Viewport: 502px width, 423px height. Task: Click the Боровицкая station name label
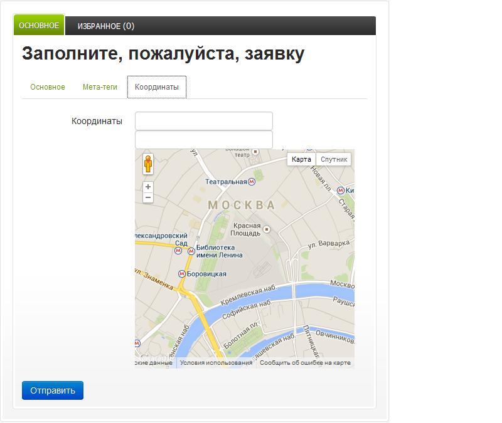click(206, 274)
